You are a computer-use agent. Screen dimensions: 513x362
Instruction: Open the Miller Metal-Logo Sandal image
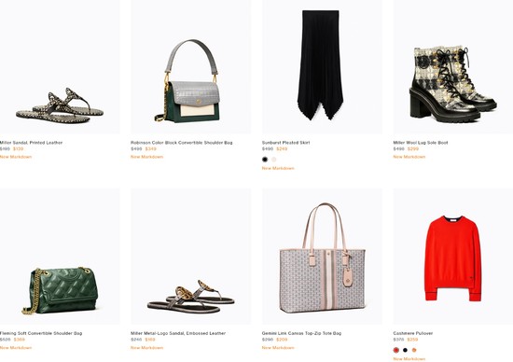tap(191, 257)
